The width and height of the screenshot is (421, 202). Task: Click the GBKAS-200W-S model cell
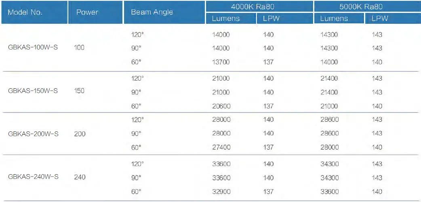(x=33, y=133)
